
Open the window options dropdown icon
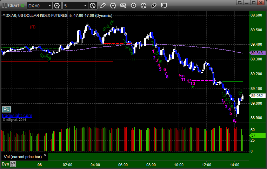(240, 2)
